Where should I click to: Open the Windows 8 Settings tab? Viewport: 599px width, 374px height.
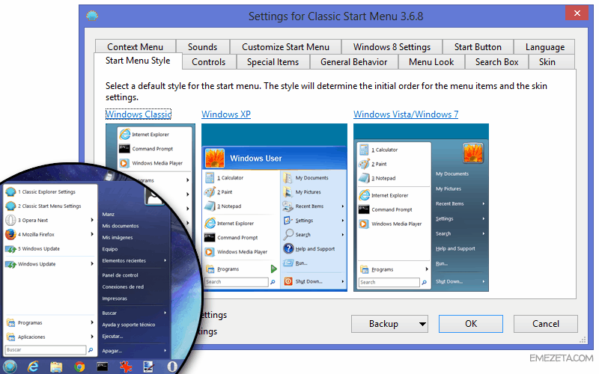392,46
